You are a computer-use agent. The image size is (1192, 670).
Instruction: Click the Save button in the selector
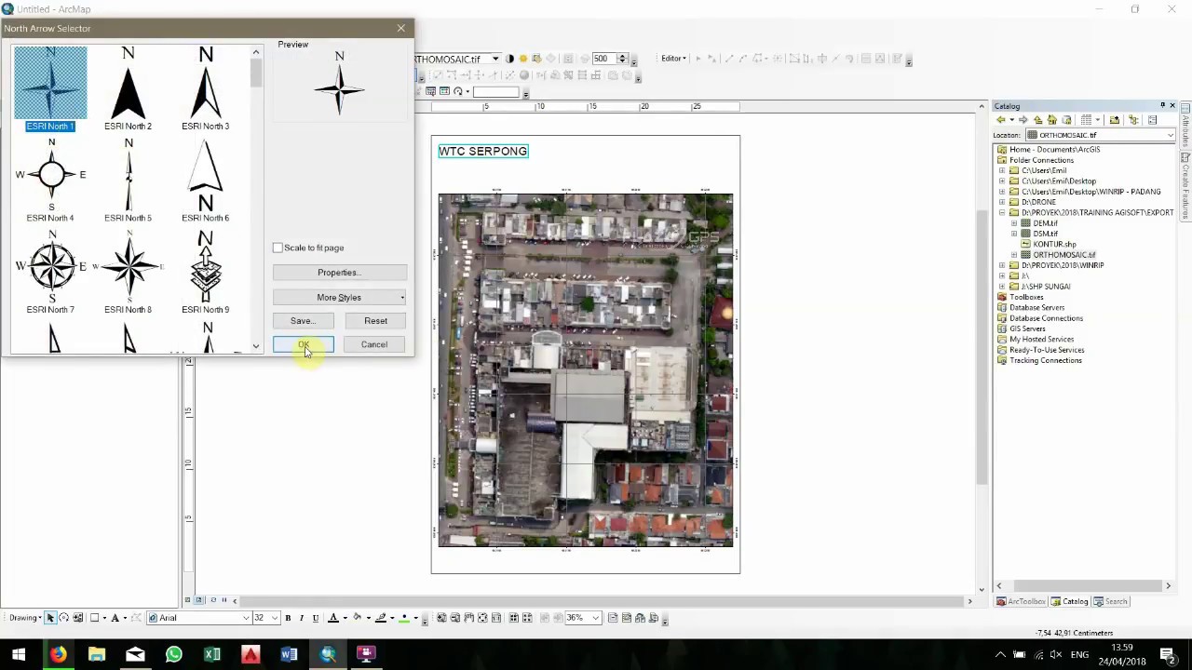[303, 321]
